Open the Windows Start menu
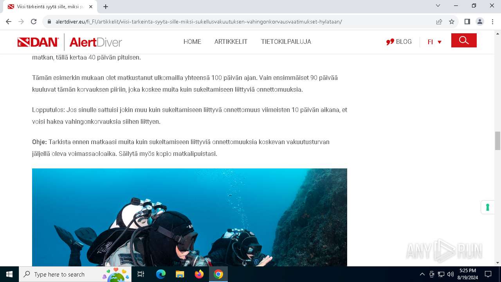501x282 pixels. point(9,274)
